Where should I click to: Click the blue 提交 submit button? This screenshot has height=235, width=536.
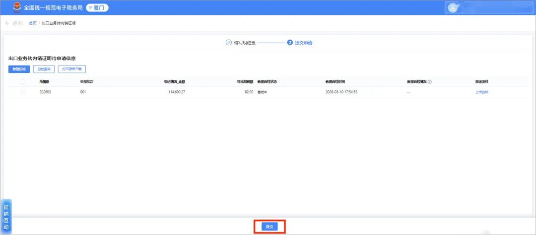coord(269,227)
